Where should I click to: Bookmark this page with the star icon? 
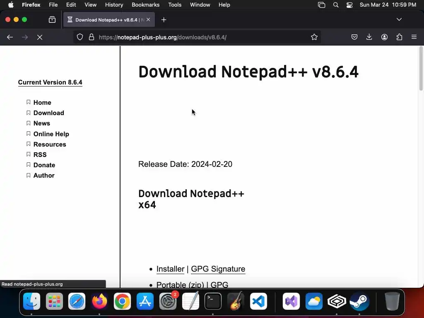click(314, 37)
